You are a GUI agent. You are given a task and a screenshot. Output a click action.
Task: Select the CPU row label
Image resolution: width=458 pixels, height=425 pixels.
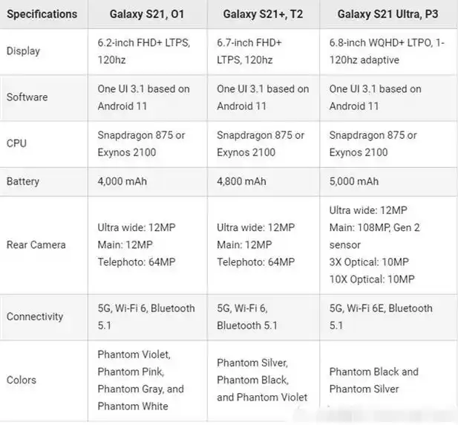pyautogui.click(x=16, y=143)
